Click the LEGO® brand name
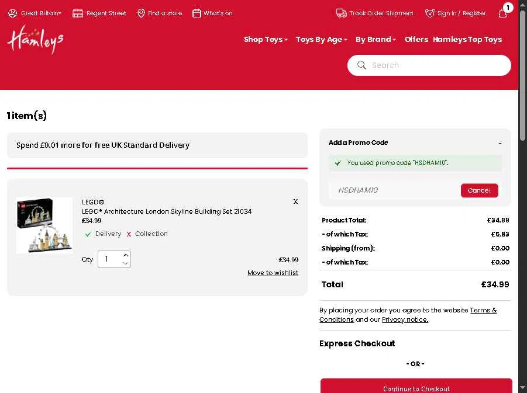 93,202
